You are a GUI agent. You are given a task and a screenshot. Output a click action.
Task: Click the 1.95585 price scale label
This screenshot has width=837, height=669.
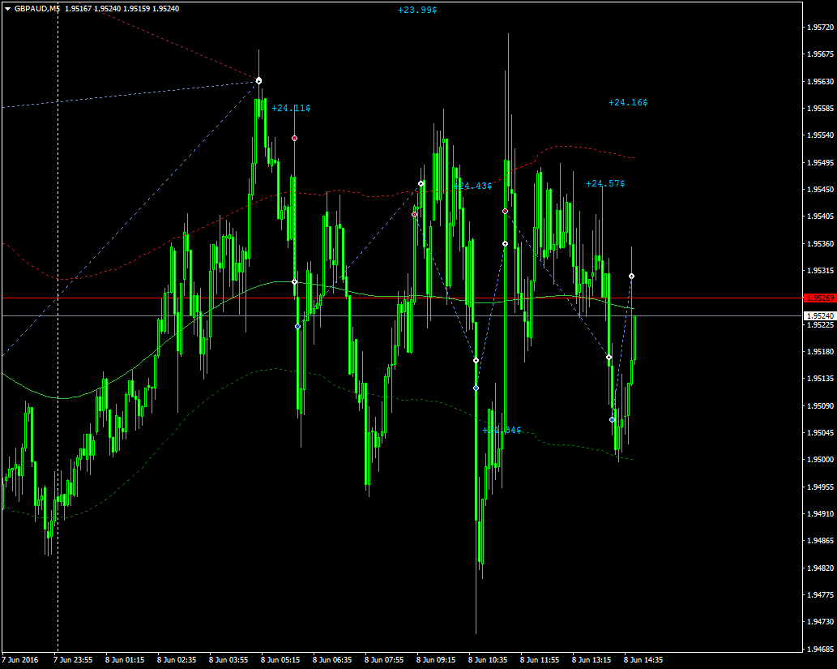coord(820,108)
